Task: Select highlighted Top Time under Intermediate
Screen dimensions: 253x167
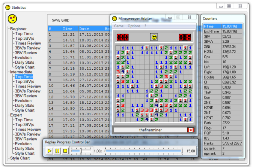Action: 24,77
